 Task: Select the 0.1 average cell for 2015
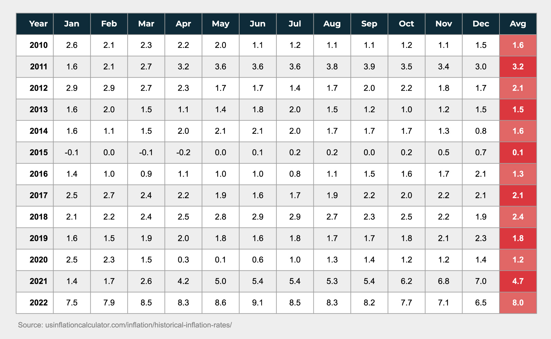(x=518, y=152)
